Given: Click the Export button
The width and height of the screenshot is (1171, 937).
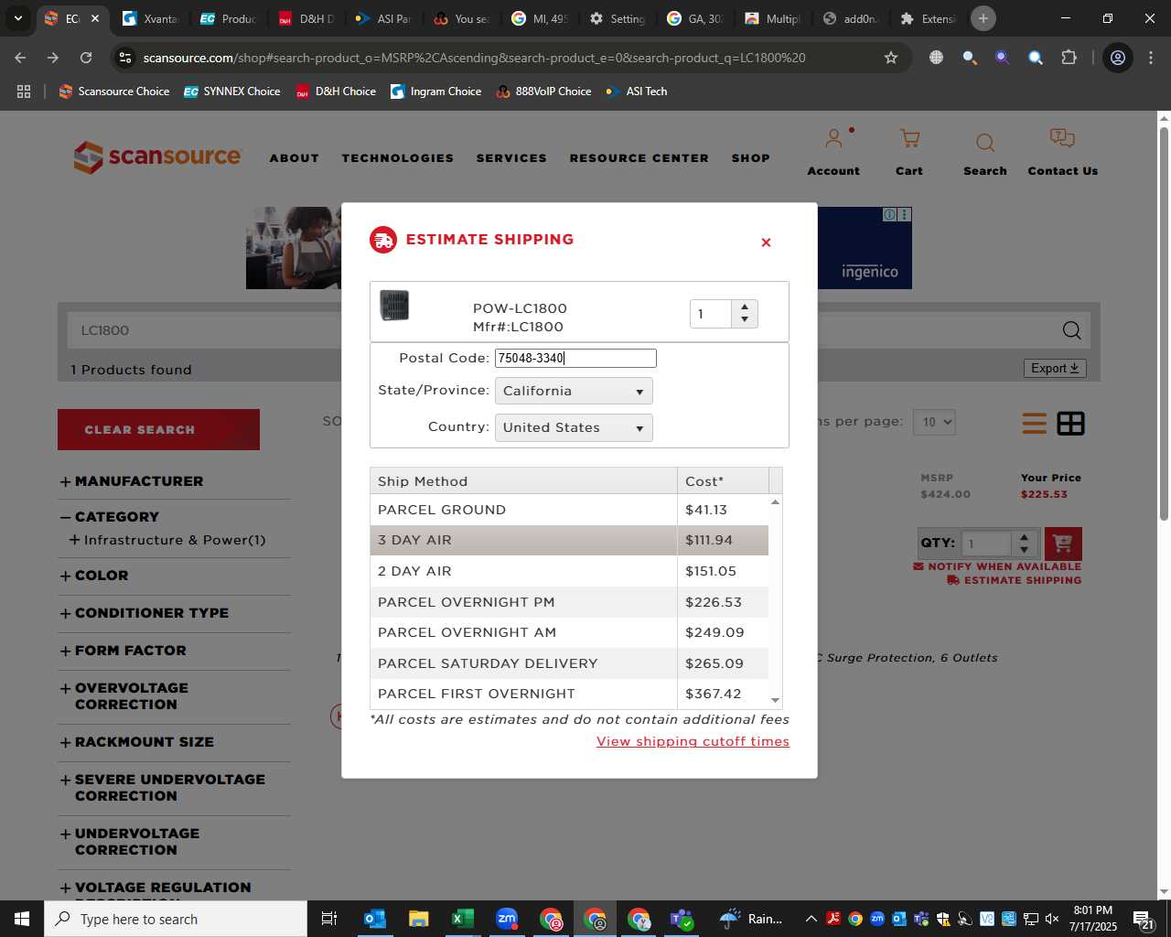Looking at the screenshot, I should pyautogui.click(x=1055, y=368).
